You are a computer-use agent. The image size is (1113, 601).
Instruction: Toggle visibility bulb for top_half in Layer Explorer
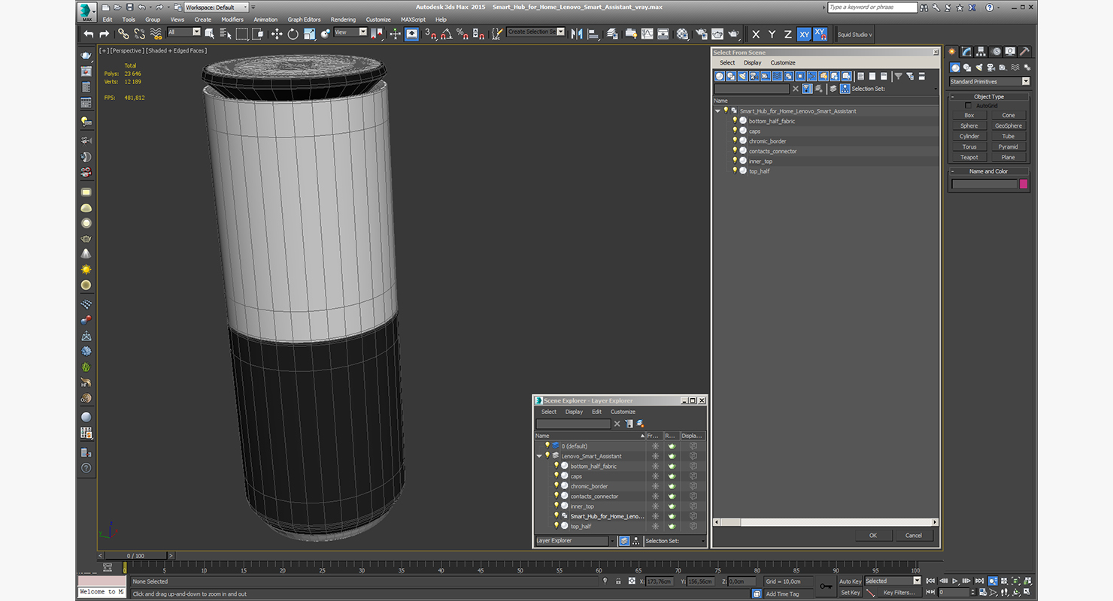pyautogui.click(x=556, y=526)
